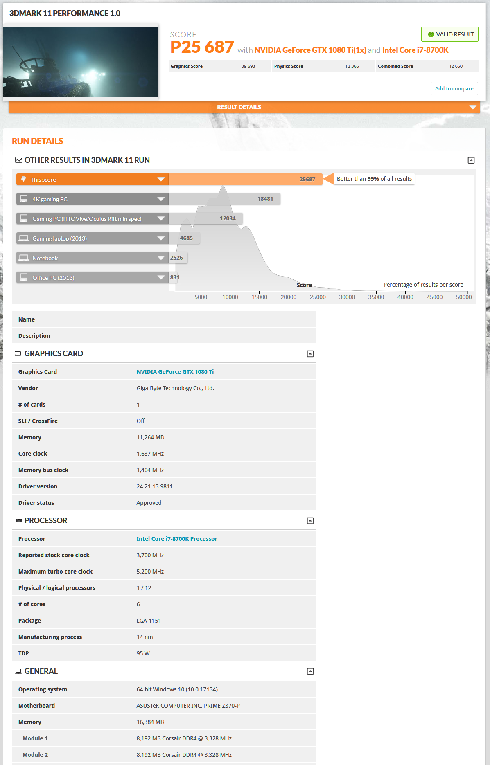Click the Module 2 memory value row

(x=164, y=755)
